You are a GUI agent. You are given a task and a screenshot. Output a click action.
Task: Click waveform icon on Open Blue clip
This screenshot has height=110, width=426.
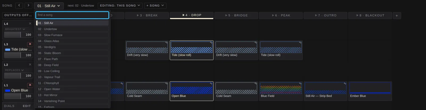click(x=211, y=83)
